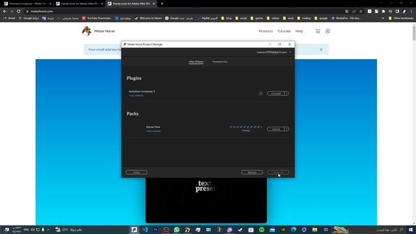The image size is (416, 234).
Task: Open Spotify from taskbar
Action: tap(261, 229)
